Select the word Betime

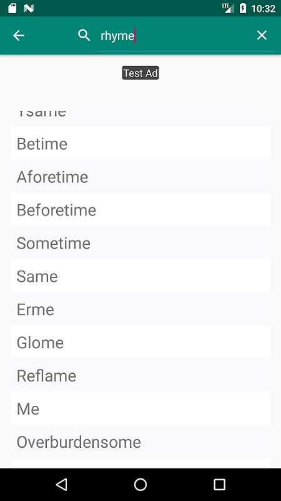point(140,143)
